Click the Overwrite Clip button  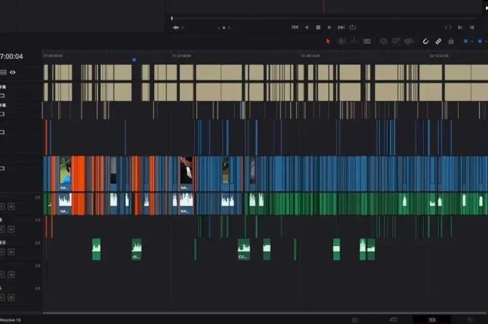point(396,41)
